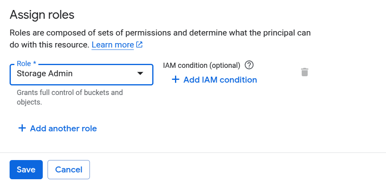Click the IAM condition (optional) label

tap(201, 65)
